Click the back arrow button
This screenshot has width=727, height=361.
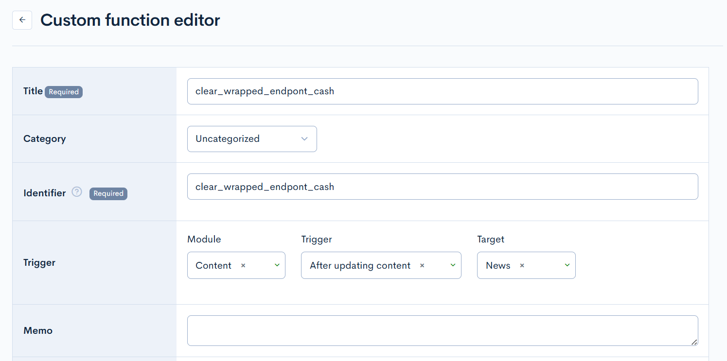tap(22, 20)
